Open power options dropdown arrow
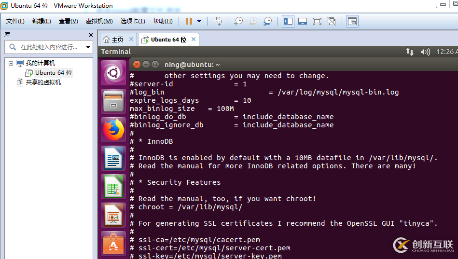This screenshot has height=259, width=458. [x=199, y=21]
